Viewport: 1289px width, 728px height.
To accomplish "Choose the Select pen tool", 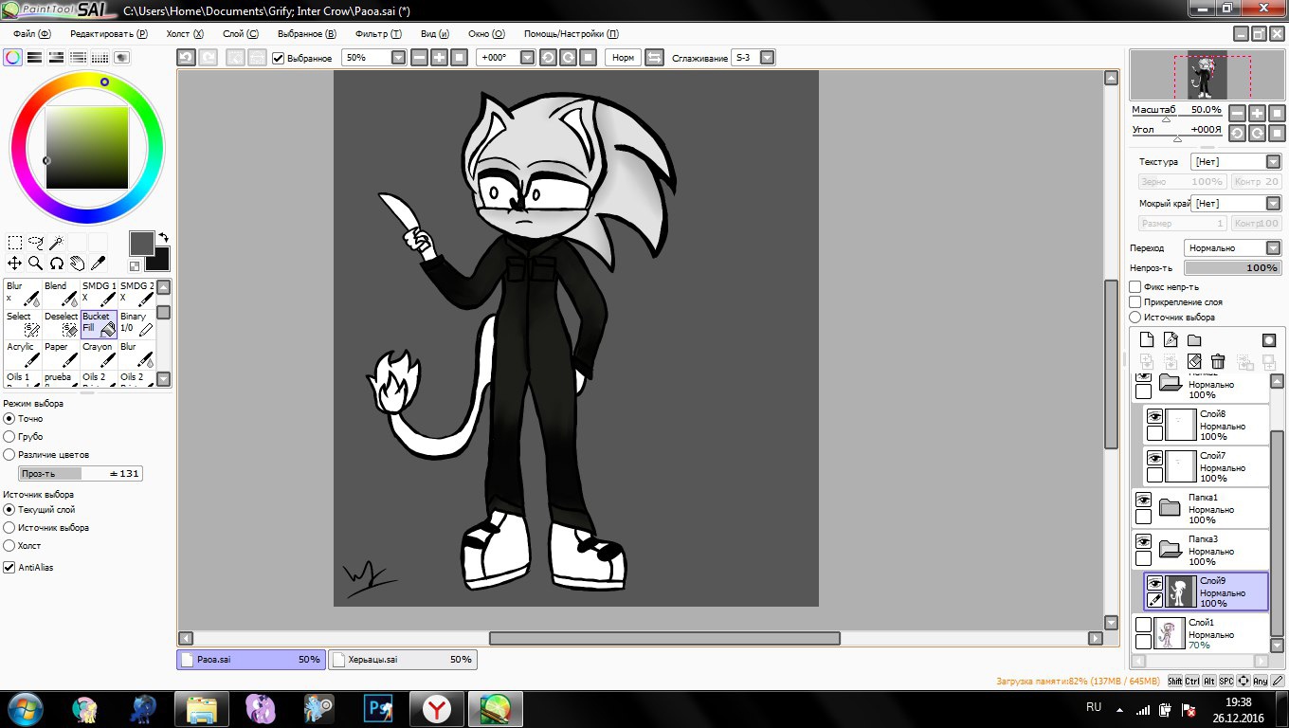I will pos(23,324).
